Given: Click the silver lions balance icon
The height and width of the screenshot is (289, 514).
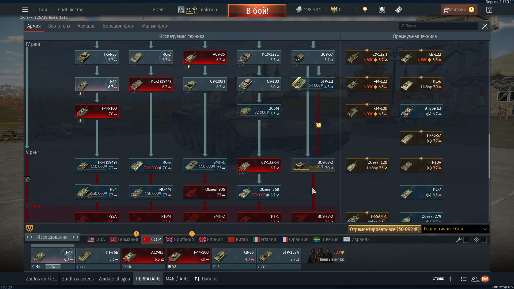Looking at the screenshot, I should 299,10.
